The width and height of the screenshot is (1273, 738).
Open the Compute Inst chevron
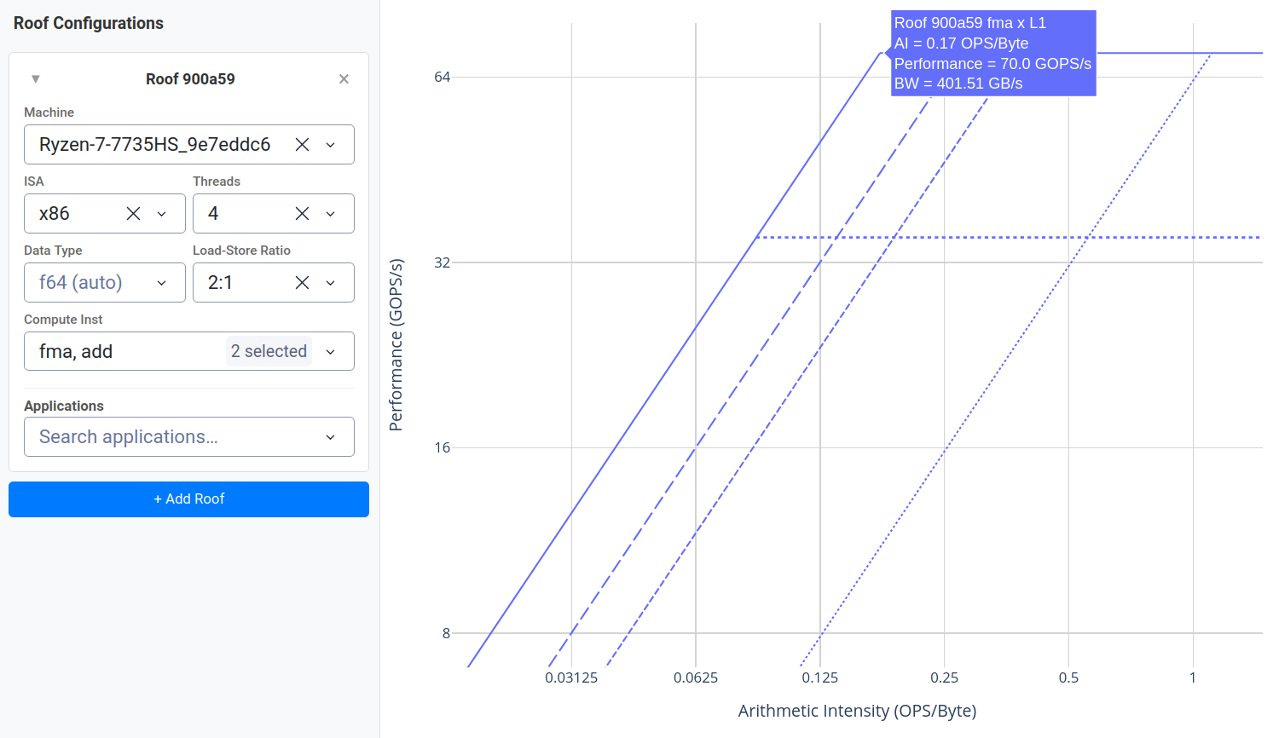click(x=331, y=352)
